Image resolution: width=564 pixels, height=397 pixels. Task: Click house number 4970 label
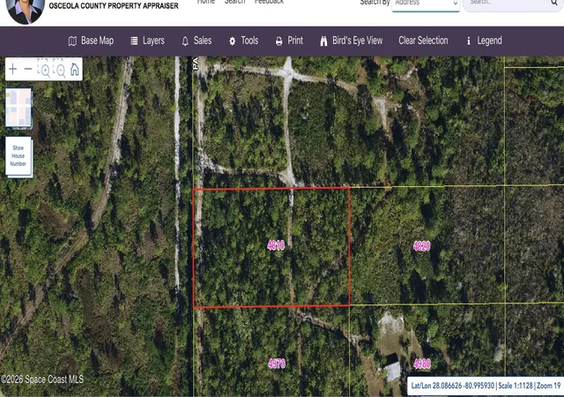pos(277,363)
